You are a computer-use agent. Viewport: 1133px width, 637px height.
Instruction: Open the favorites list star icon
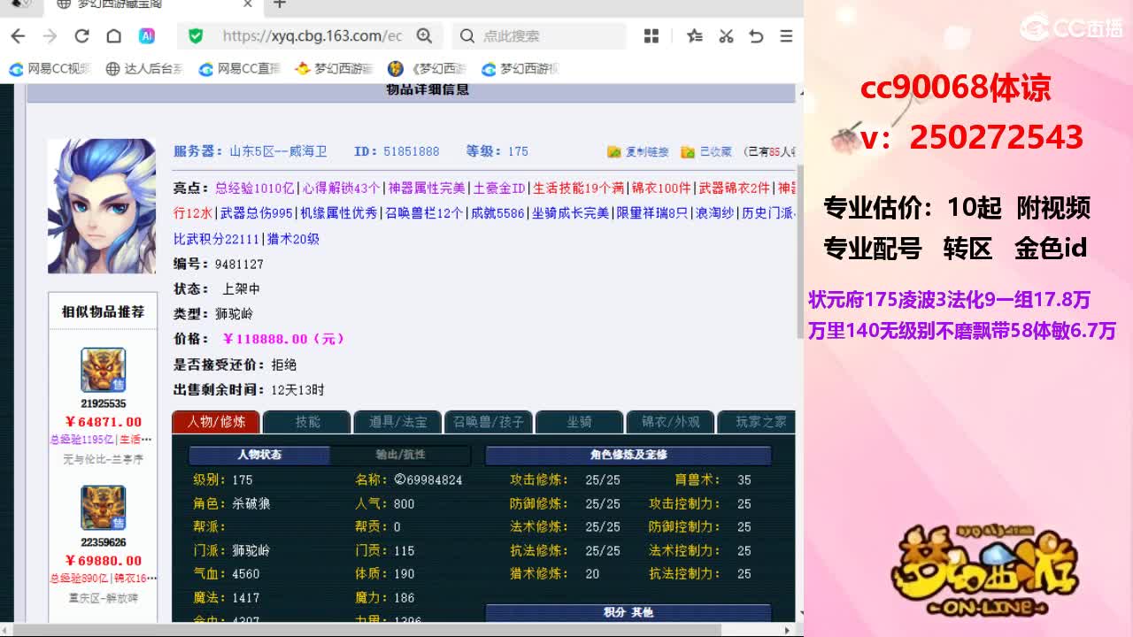tap(695, 36)
